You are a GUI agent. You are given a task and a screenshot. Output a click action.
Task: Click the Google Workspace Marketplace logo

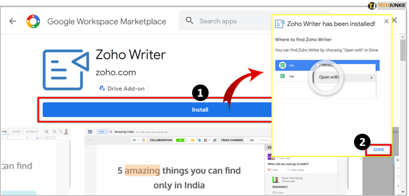[x=33, y=21]
